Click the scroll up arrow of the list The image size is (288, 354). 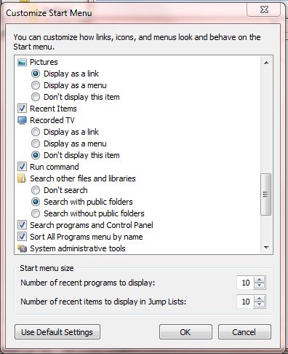click(x=266, y=63)
